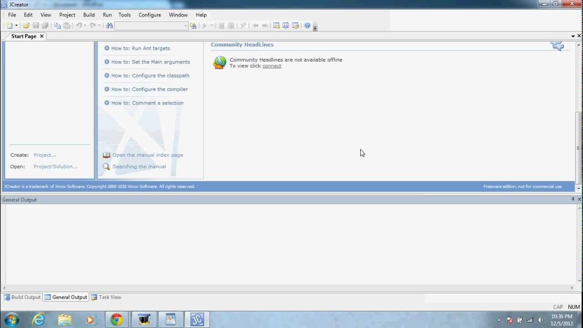583x328 pixels.
Task: Click the connect link for Community Headlines
Action: [x=272, y=66]
